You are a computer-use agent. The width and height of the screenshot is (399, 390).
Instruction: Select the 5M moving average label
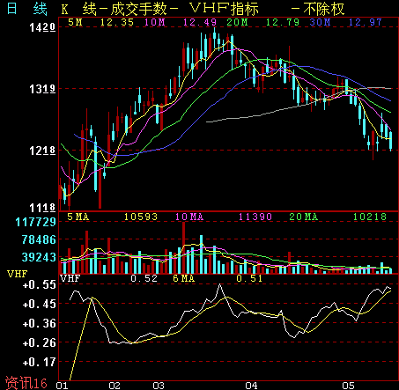coord(75,22)
